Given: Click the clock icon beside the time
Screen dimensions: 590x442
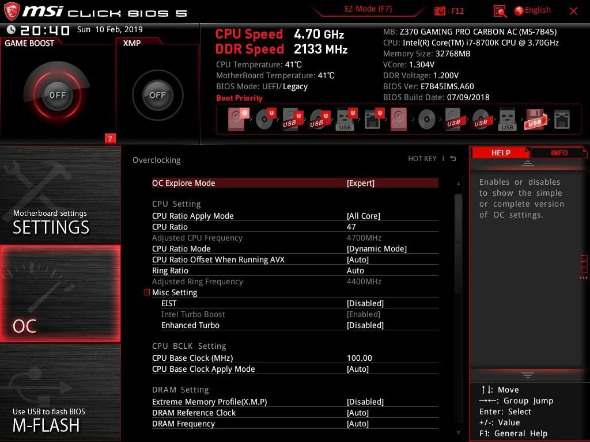Looking at the screenshot, I should point(11,29).
